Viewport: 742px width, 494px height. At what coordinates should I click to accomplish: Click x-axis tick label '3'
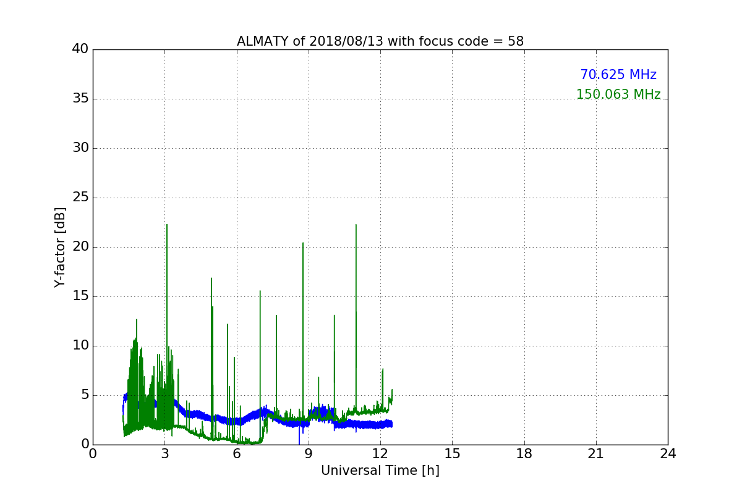click(164, 453)
